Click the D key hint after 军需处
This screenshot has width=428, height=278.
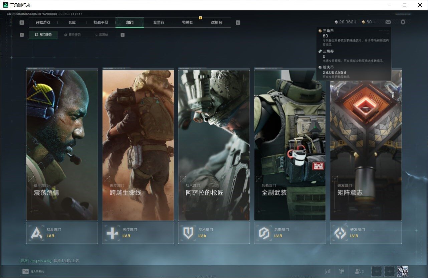pos(123,35)
